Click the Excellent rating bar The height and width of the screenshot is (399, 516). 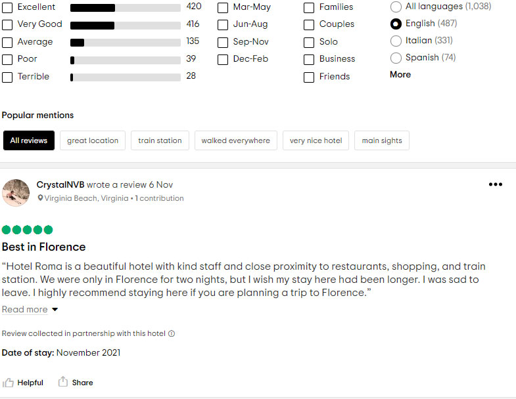[x=125, y=7]
